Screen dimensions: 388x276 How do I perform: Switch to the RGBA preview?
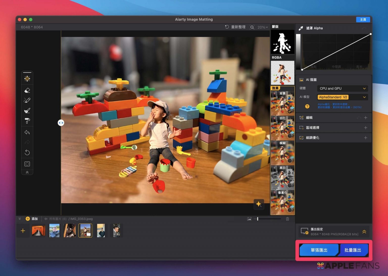(282, 73)
